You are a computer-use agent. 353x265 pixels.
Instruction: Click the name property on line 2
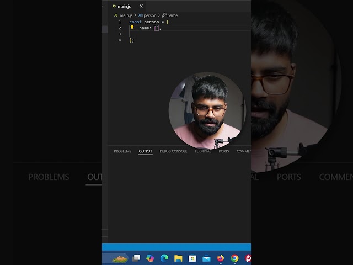point(145,28)
